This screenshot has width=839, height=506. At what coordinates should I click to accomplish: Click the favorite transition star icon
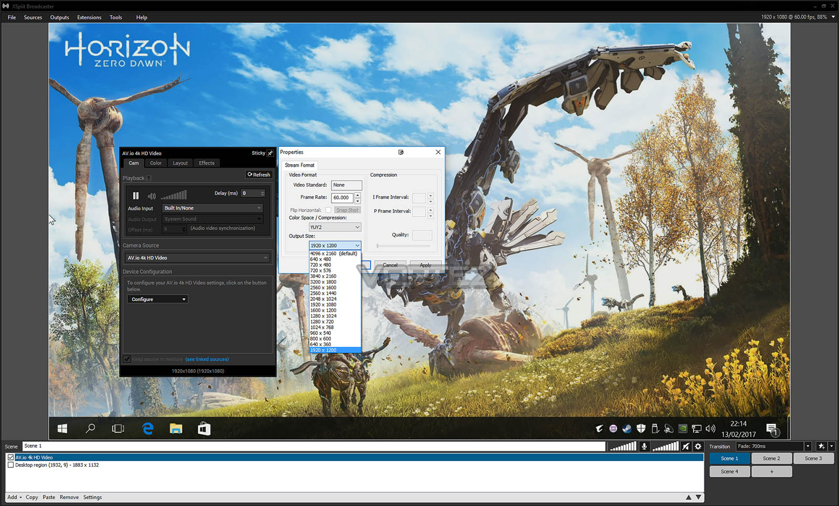(x=821, y=446)
